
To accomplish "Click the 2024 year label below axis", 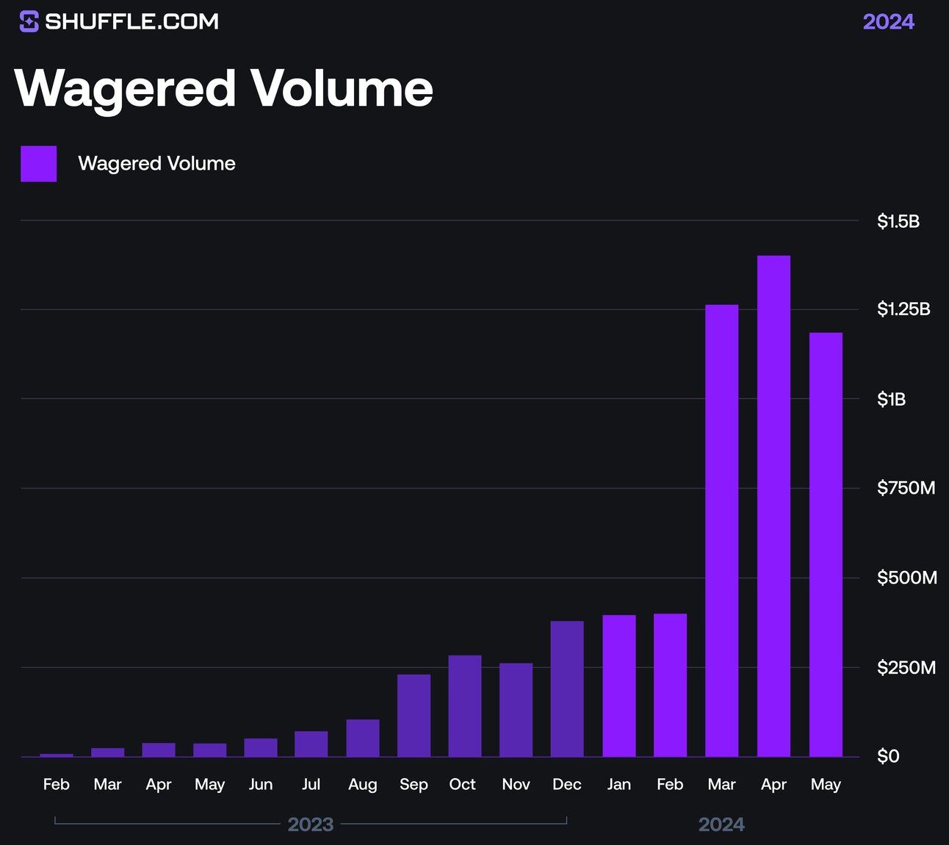I will [x=721, y=824].
